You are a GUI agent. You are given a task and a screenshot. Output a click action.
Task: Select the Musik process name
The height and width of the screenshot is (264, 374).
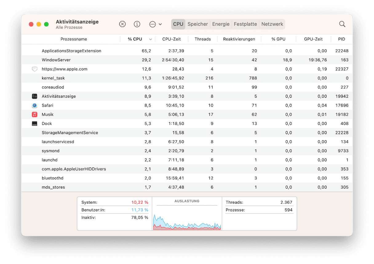tap(48, 115)
